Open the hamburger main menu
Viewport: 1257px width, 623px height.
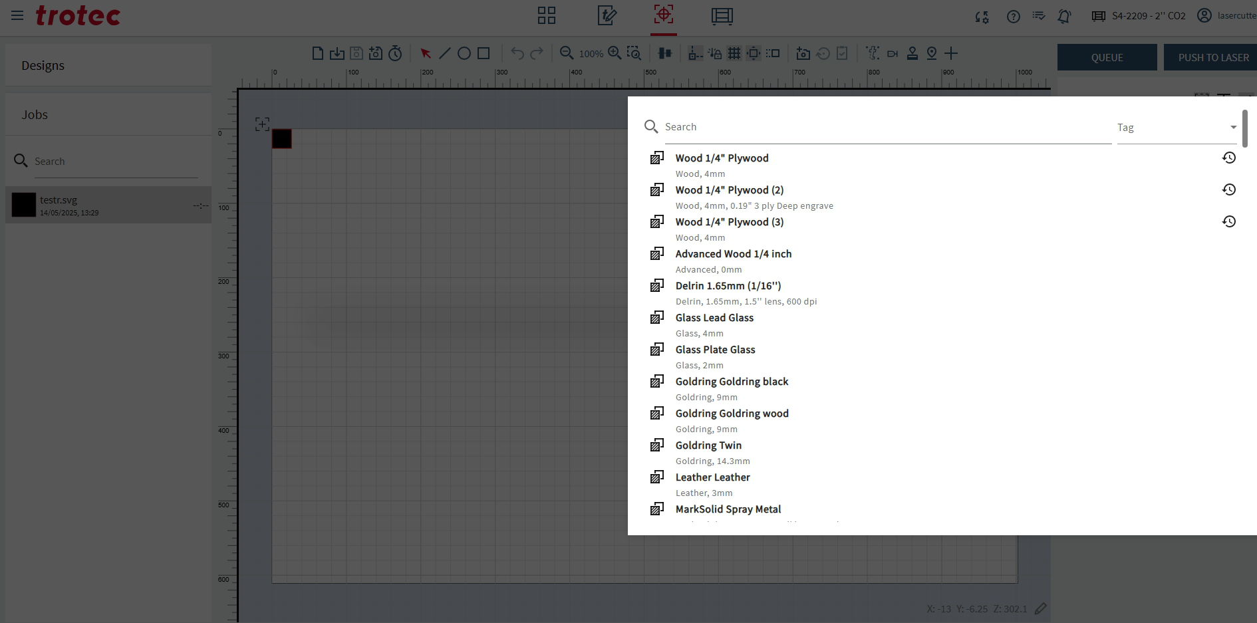17,15
